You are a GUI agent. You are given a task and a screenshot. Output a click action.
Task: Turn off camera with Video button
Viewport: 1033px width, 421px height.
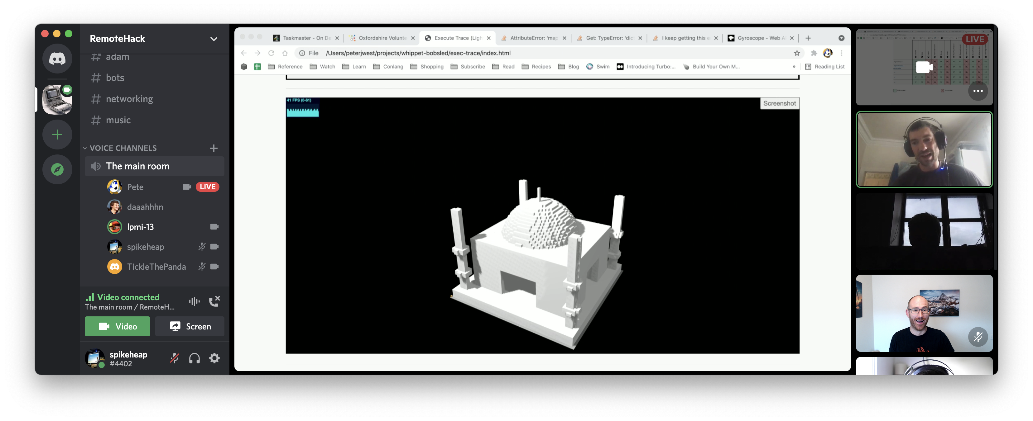point(118,327)
